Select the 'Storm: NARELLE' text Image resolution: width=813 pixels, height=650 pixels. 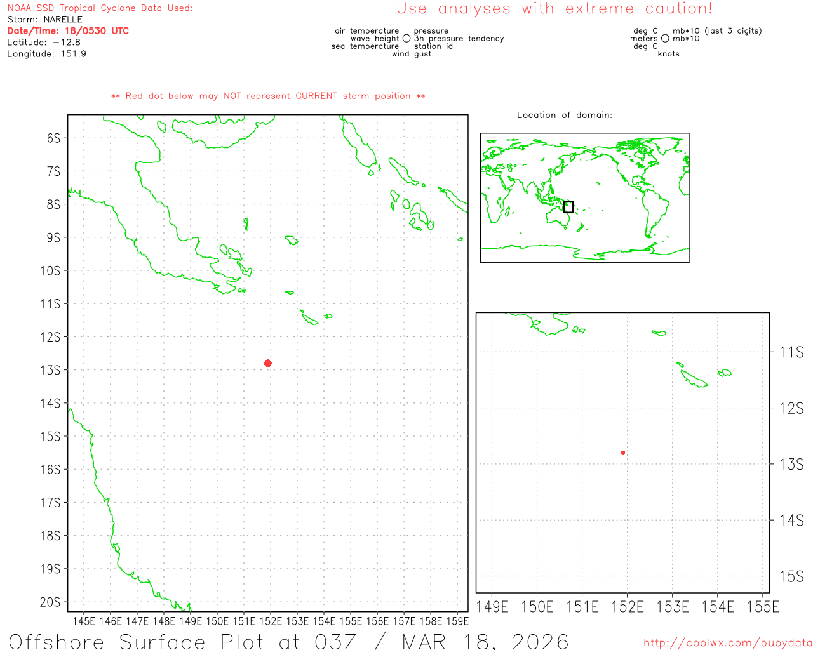click(x=45, y=20)
